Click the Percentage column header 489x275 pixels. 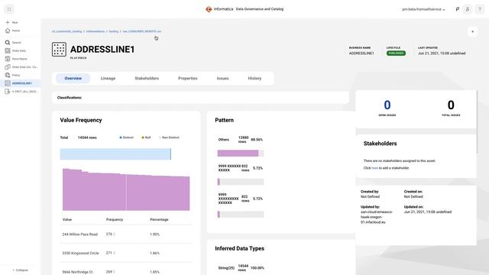pos(159,219)
